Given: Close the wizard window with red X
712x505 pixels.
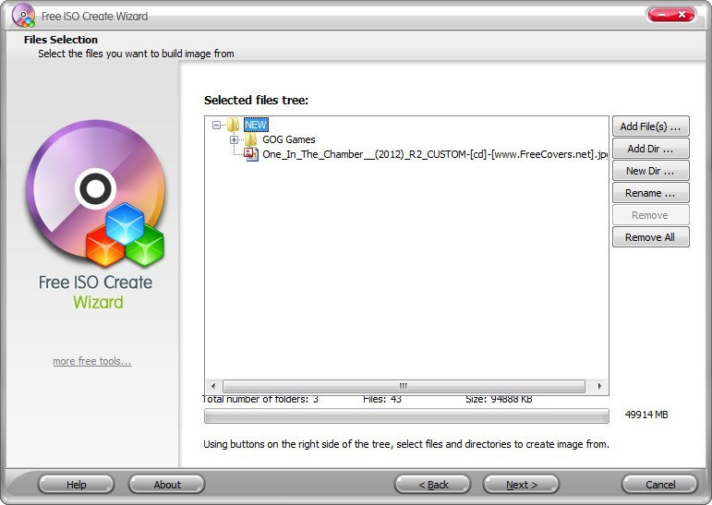Looking at the screenshot, I should pos(682,15).
